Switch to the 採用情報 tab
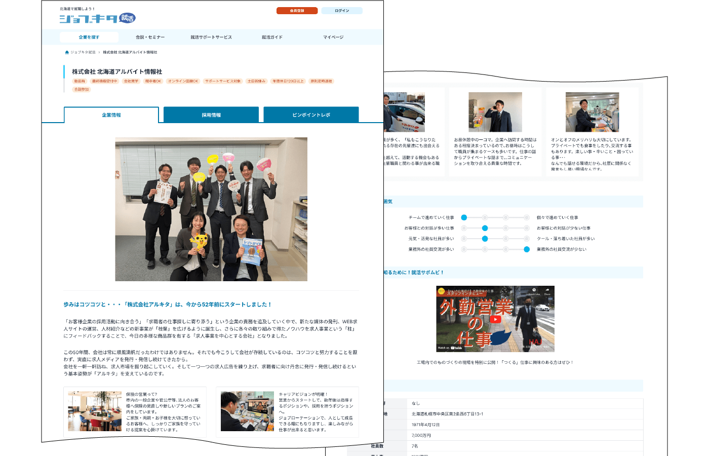709x456 pixels. click(211, 115)
